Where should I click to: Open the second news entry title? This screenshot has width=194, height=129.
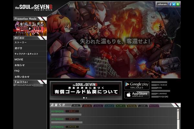[x=67, y=122]
